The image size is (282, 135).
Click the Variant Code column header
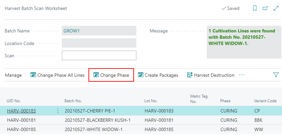[265, 101]
